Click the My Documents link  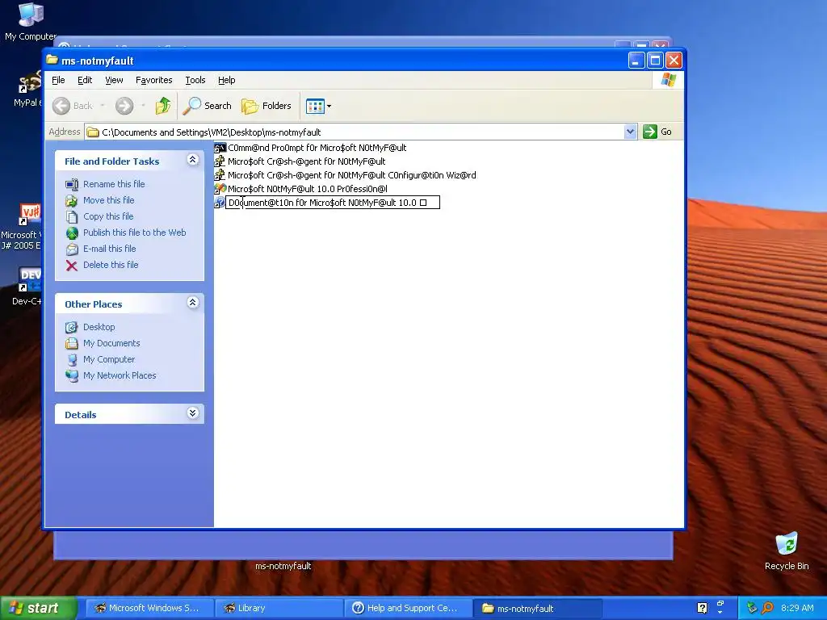tap(111, 343)
